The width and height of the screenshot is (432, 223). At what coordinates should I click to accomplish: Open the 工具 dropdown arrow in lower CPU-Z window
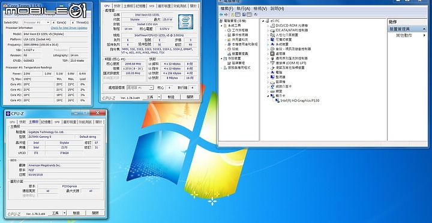tap(64, 213)
